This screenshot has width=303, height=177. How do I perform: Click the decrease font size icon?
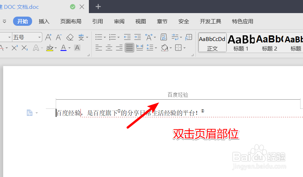point(59,37)
